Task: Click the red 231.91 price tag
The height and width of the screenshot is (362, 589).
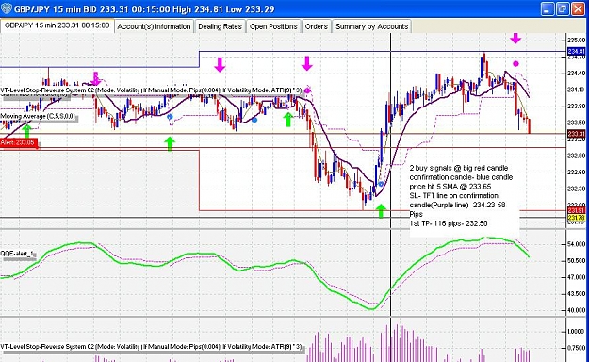Action: tap(576, 210)
